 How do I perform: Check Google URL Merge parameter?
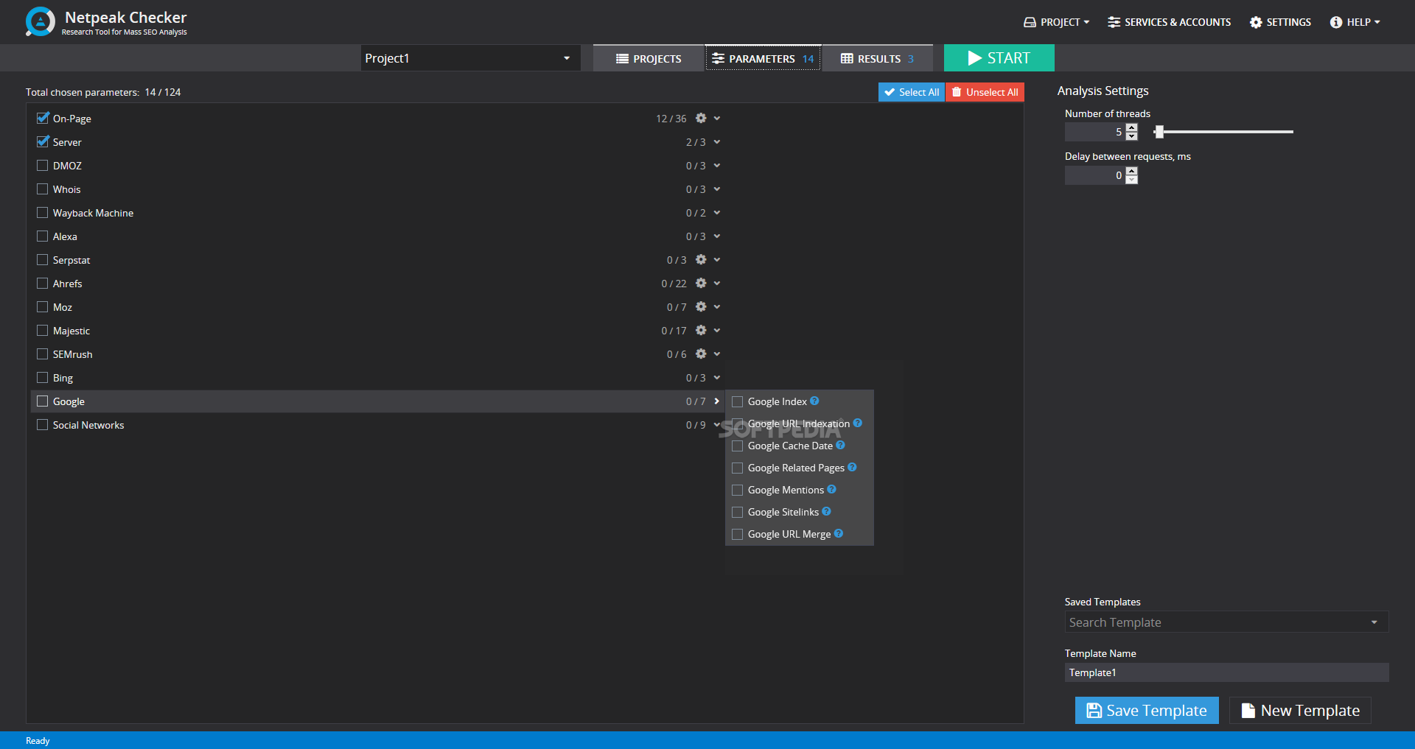click(x=737, y=534)
